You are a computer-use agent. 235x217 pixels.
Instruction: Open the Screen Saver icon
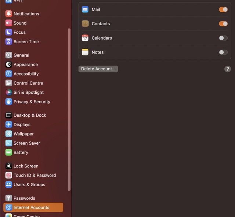click(8, 143)
